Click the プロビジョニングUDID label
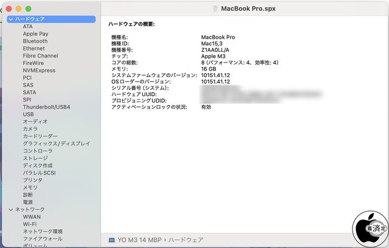The image size is (389, 248). coord(139,101)
